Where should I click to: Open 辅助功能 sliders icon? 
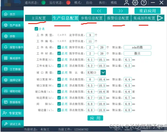click(6, 91)
